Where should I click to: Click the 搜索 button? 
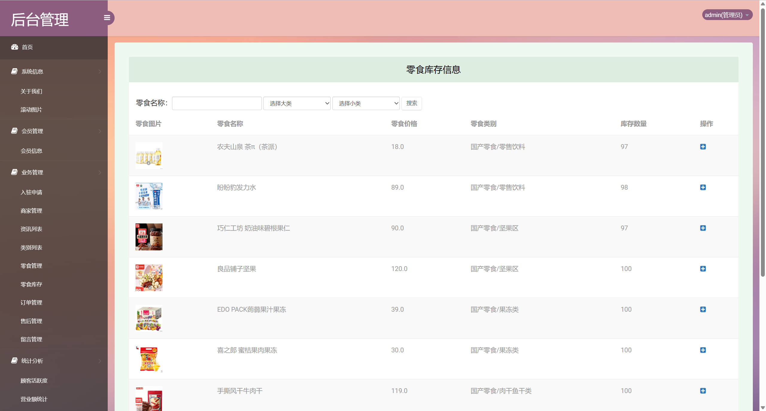pyautogui.click(x=411, y=103)
